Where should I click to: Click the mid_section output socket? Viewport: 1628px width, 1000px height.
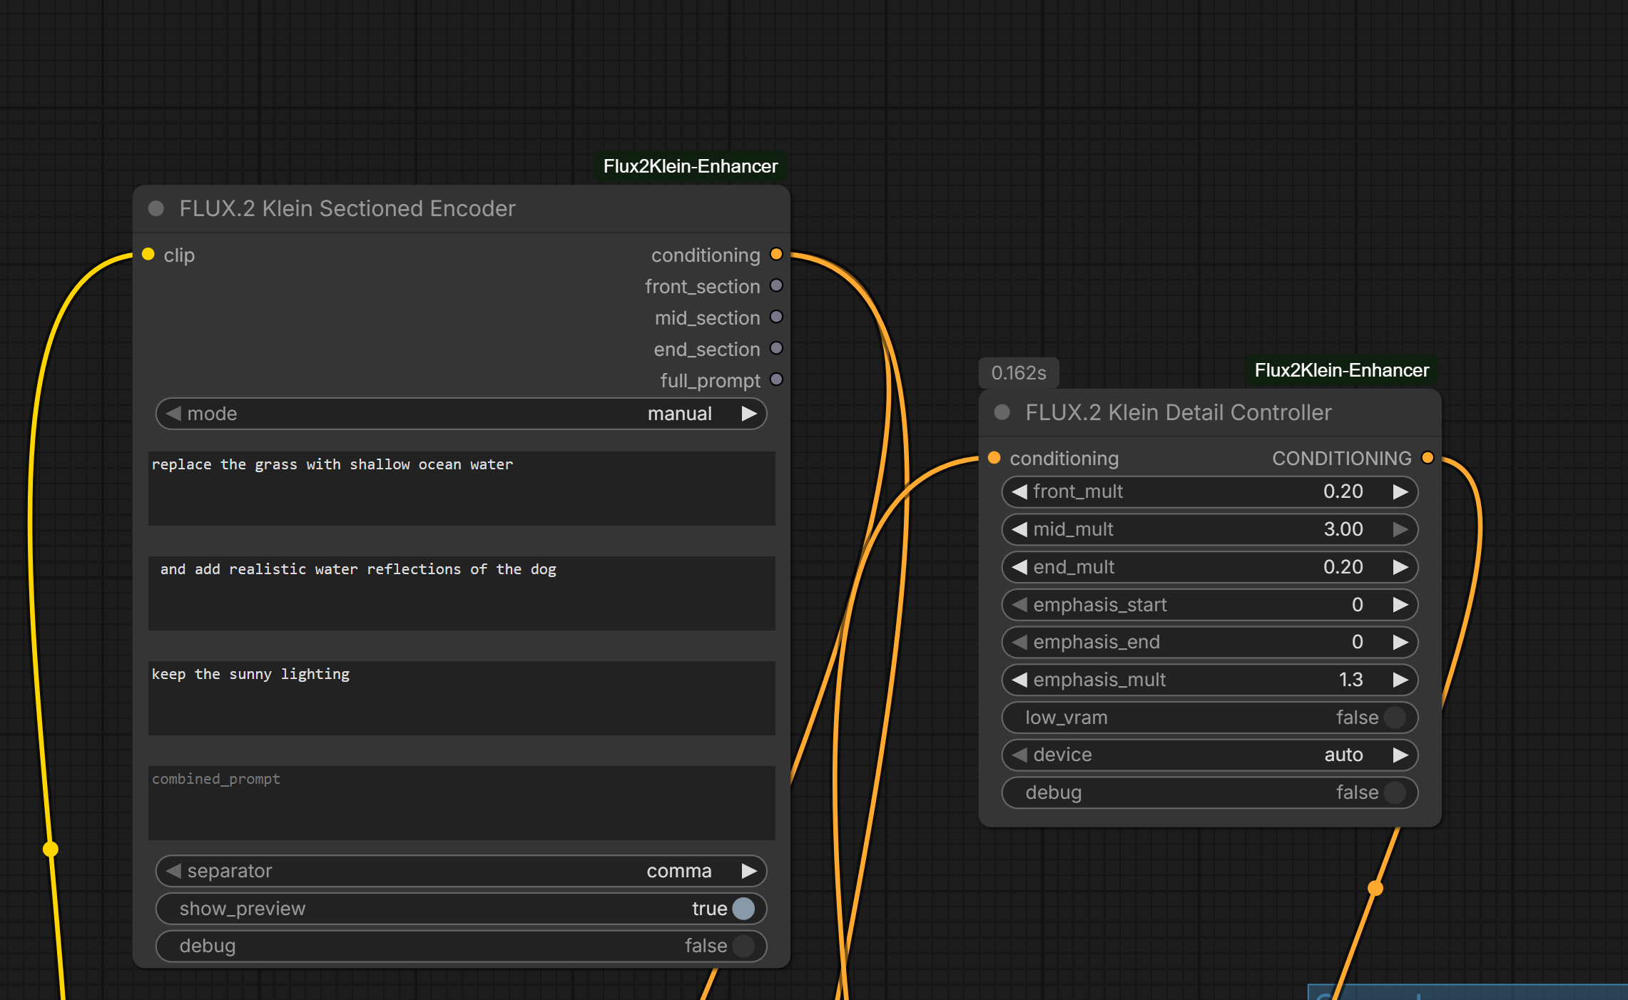[777, 317]
